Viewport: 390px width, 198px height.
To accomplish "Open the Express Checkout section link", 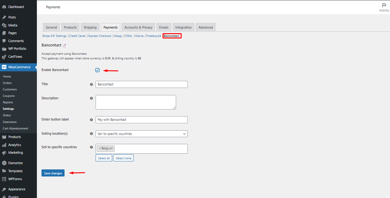I will [x=100, y=36].
